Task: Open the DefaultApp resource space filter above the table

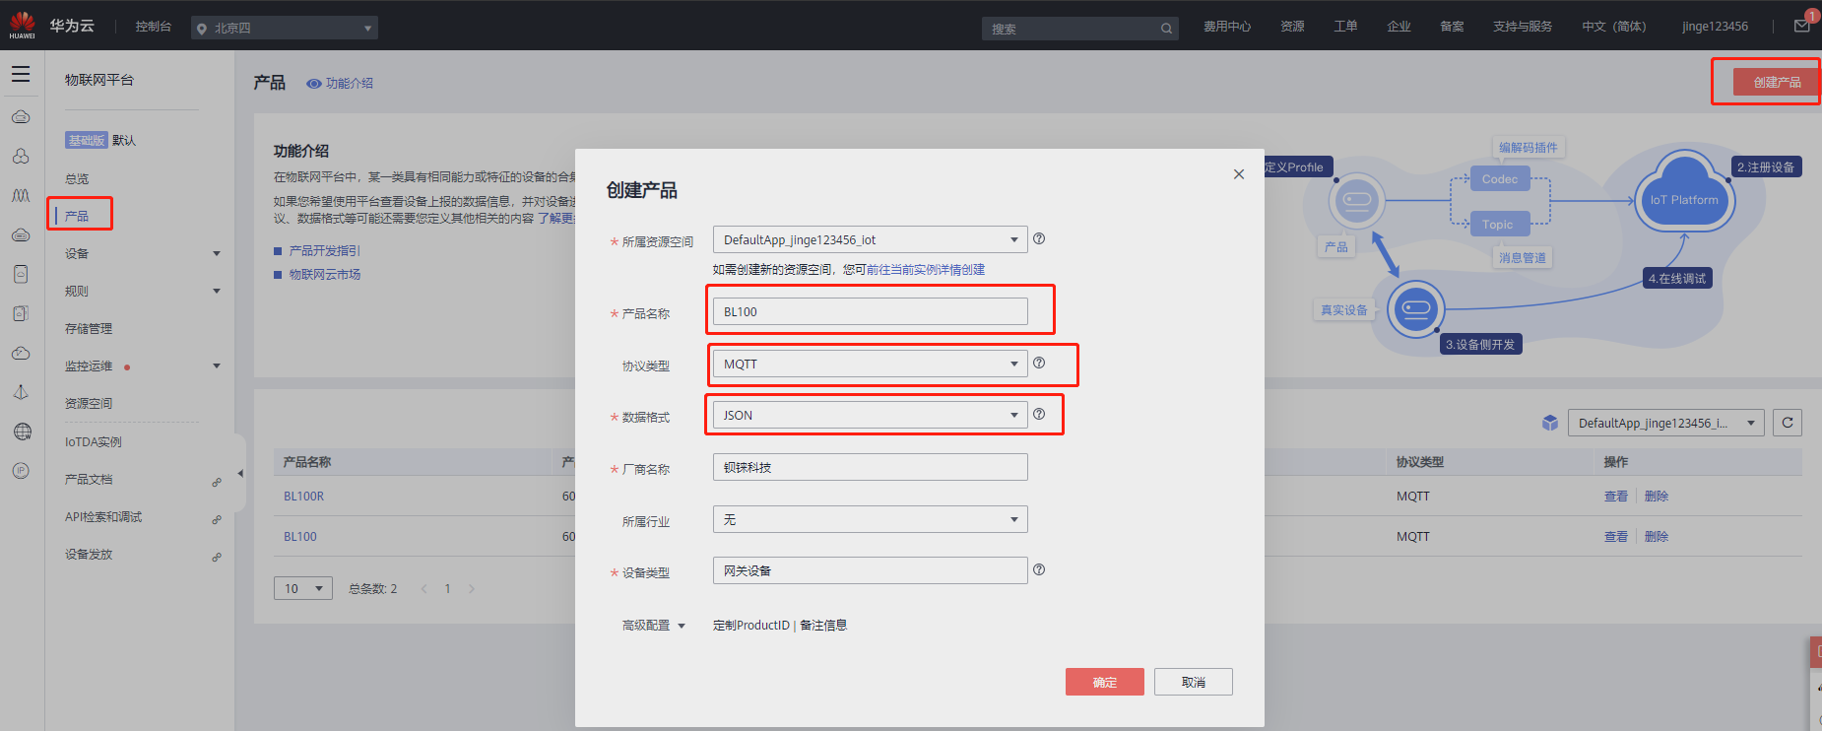Action: 1666,423
